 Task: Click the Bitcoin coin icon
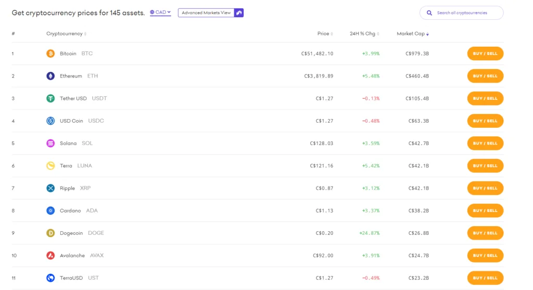click(50, 54)
